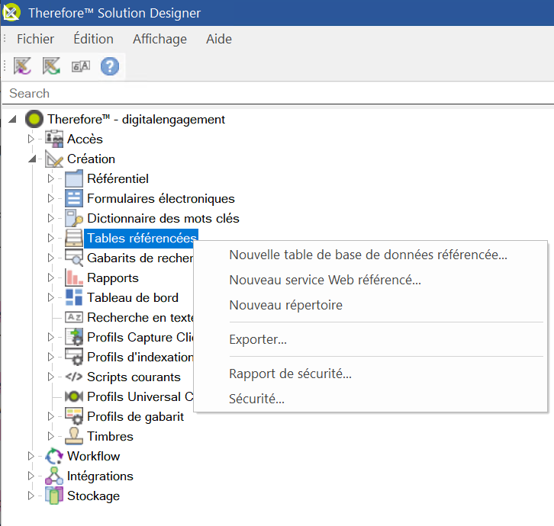Click the Recherche en texte AZ icon
Viewport: 554px width, 526px height.
[x=74, y=317]
